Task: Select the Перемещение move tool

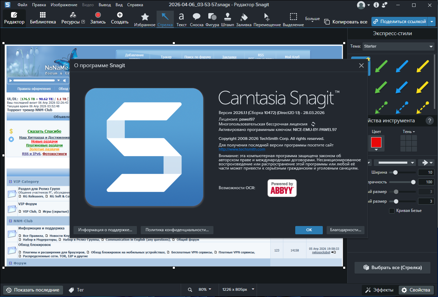Action: [x=267, y=19]
